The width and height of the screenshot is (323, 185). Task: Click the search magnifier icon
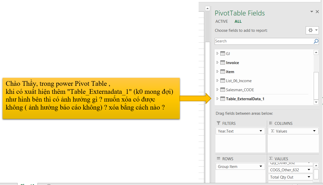click(x=316, y=41)
